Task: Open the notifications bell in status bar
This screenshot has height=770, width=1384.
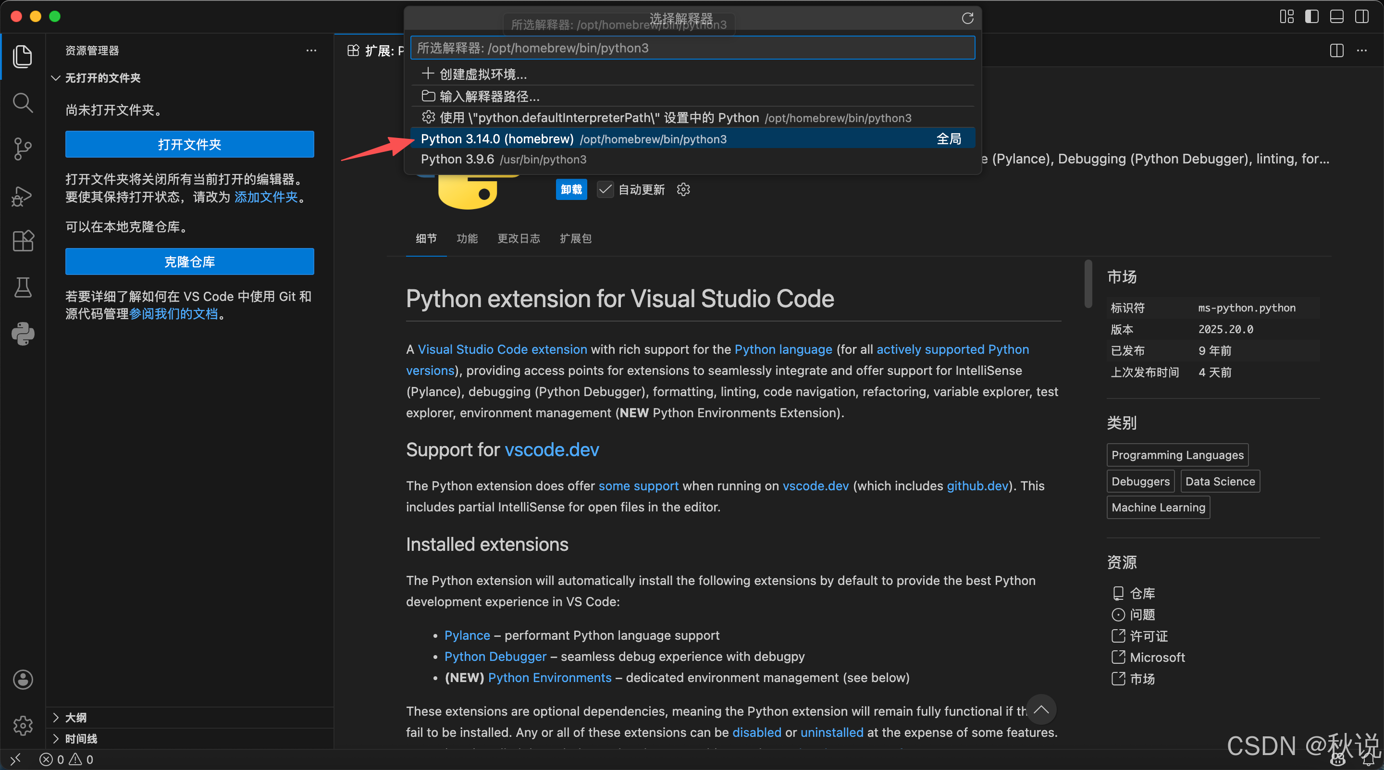Action: tap(1367, 759)
